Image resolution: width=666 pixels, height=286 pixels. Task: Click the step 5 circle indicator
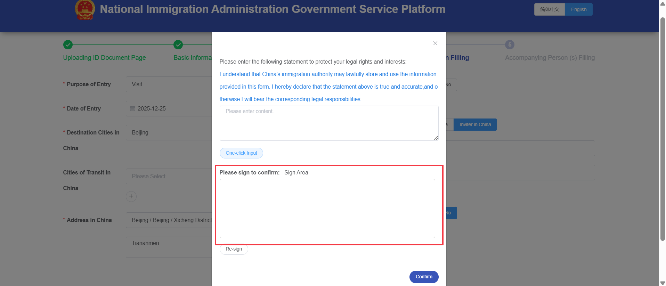click(x=509, y=44)
